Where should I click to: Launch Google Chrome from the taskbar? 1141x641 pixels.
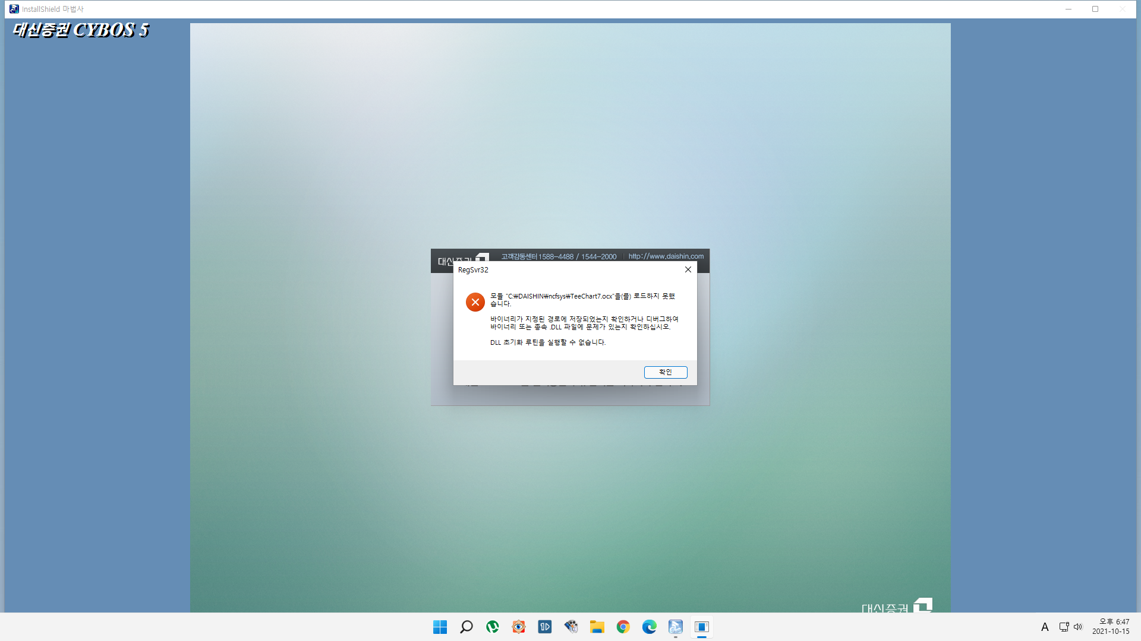pos(623,627)
